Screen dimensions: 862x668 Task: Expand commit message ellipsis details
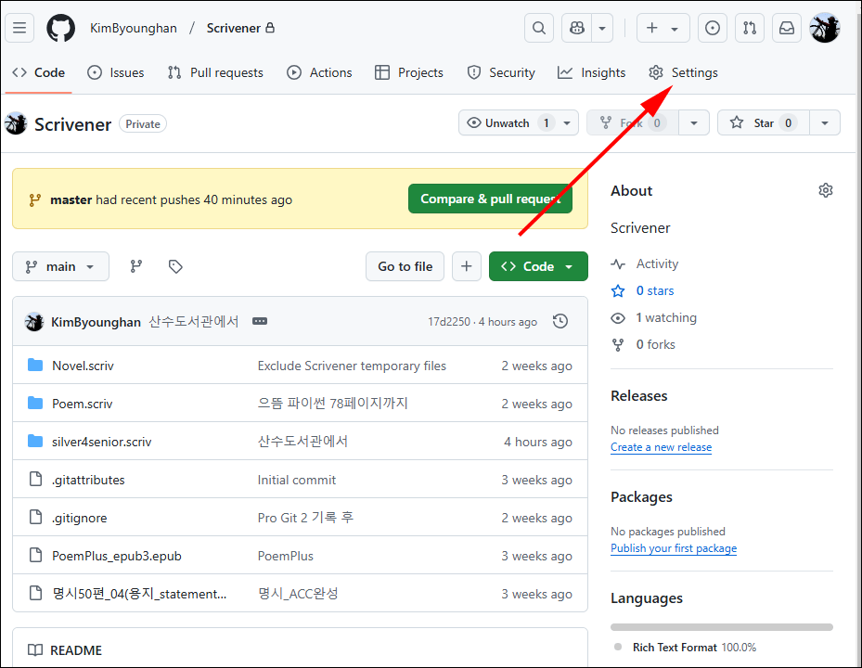(x=260, y=321)
